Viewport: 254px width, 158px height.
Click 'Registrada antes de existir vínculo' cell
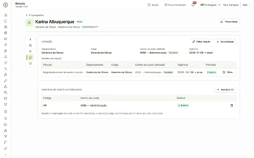click(x=63, y=72)
